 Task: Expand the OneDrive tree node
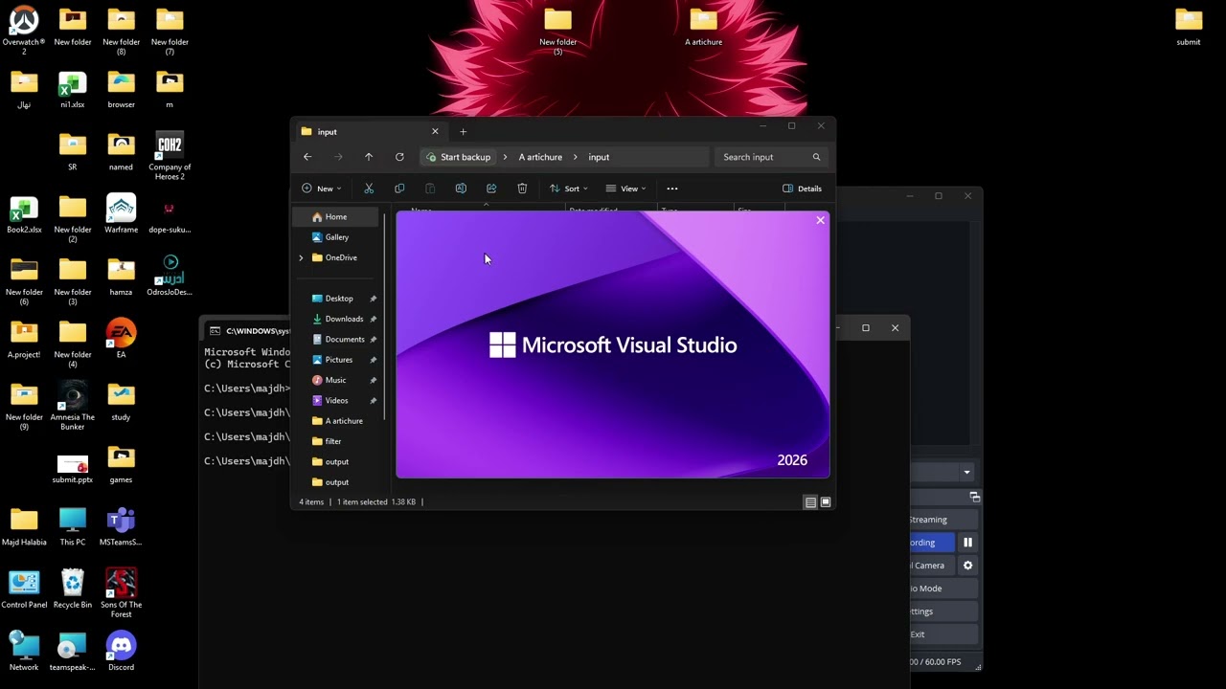click(x=301, y=257)
